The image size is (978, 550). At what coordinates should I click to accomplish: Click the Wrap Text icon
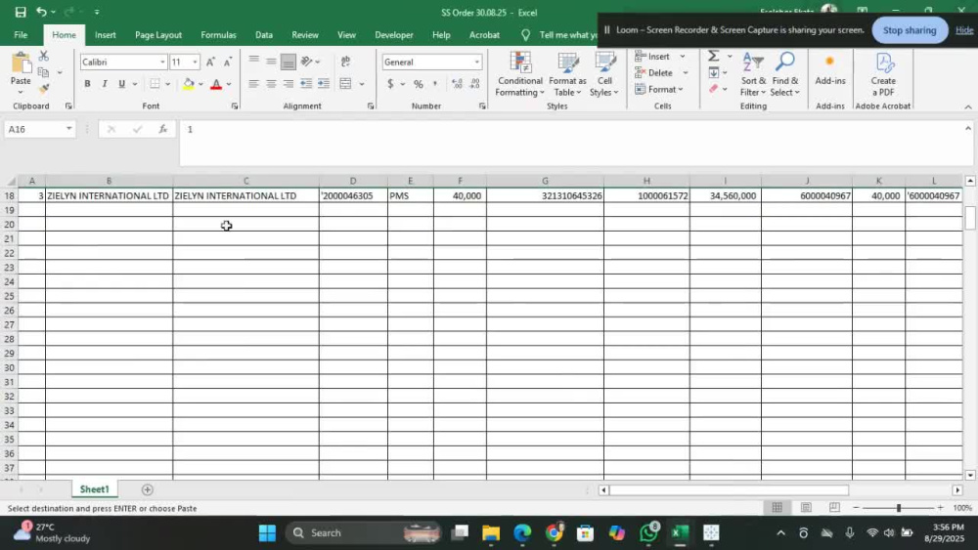pyautogui.click(x=345, y=61)
